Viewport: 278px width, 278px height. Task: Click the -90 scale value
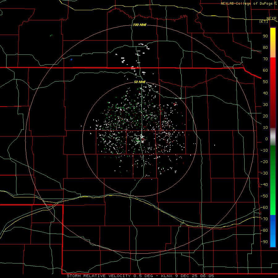tap(264, 242)
